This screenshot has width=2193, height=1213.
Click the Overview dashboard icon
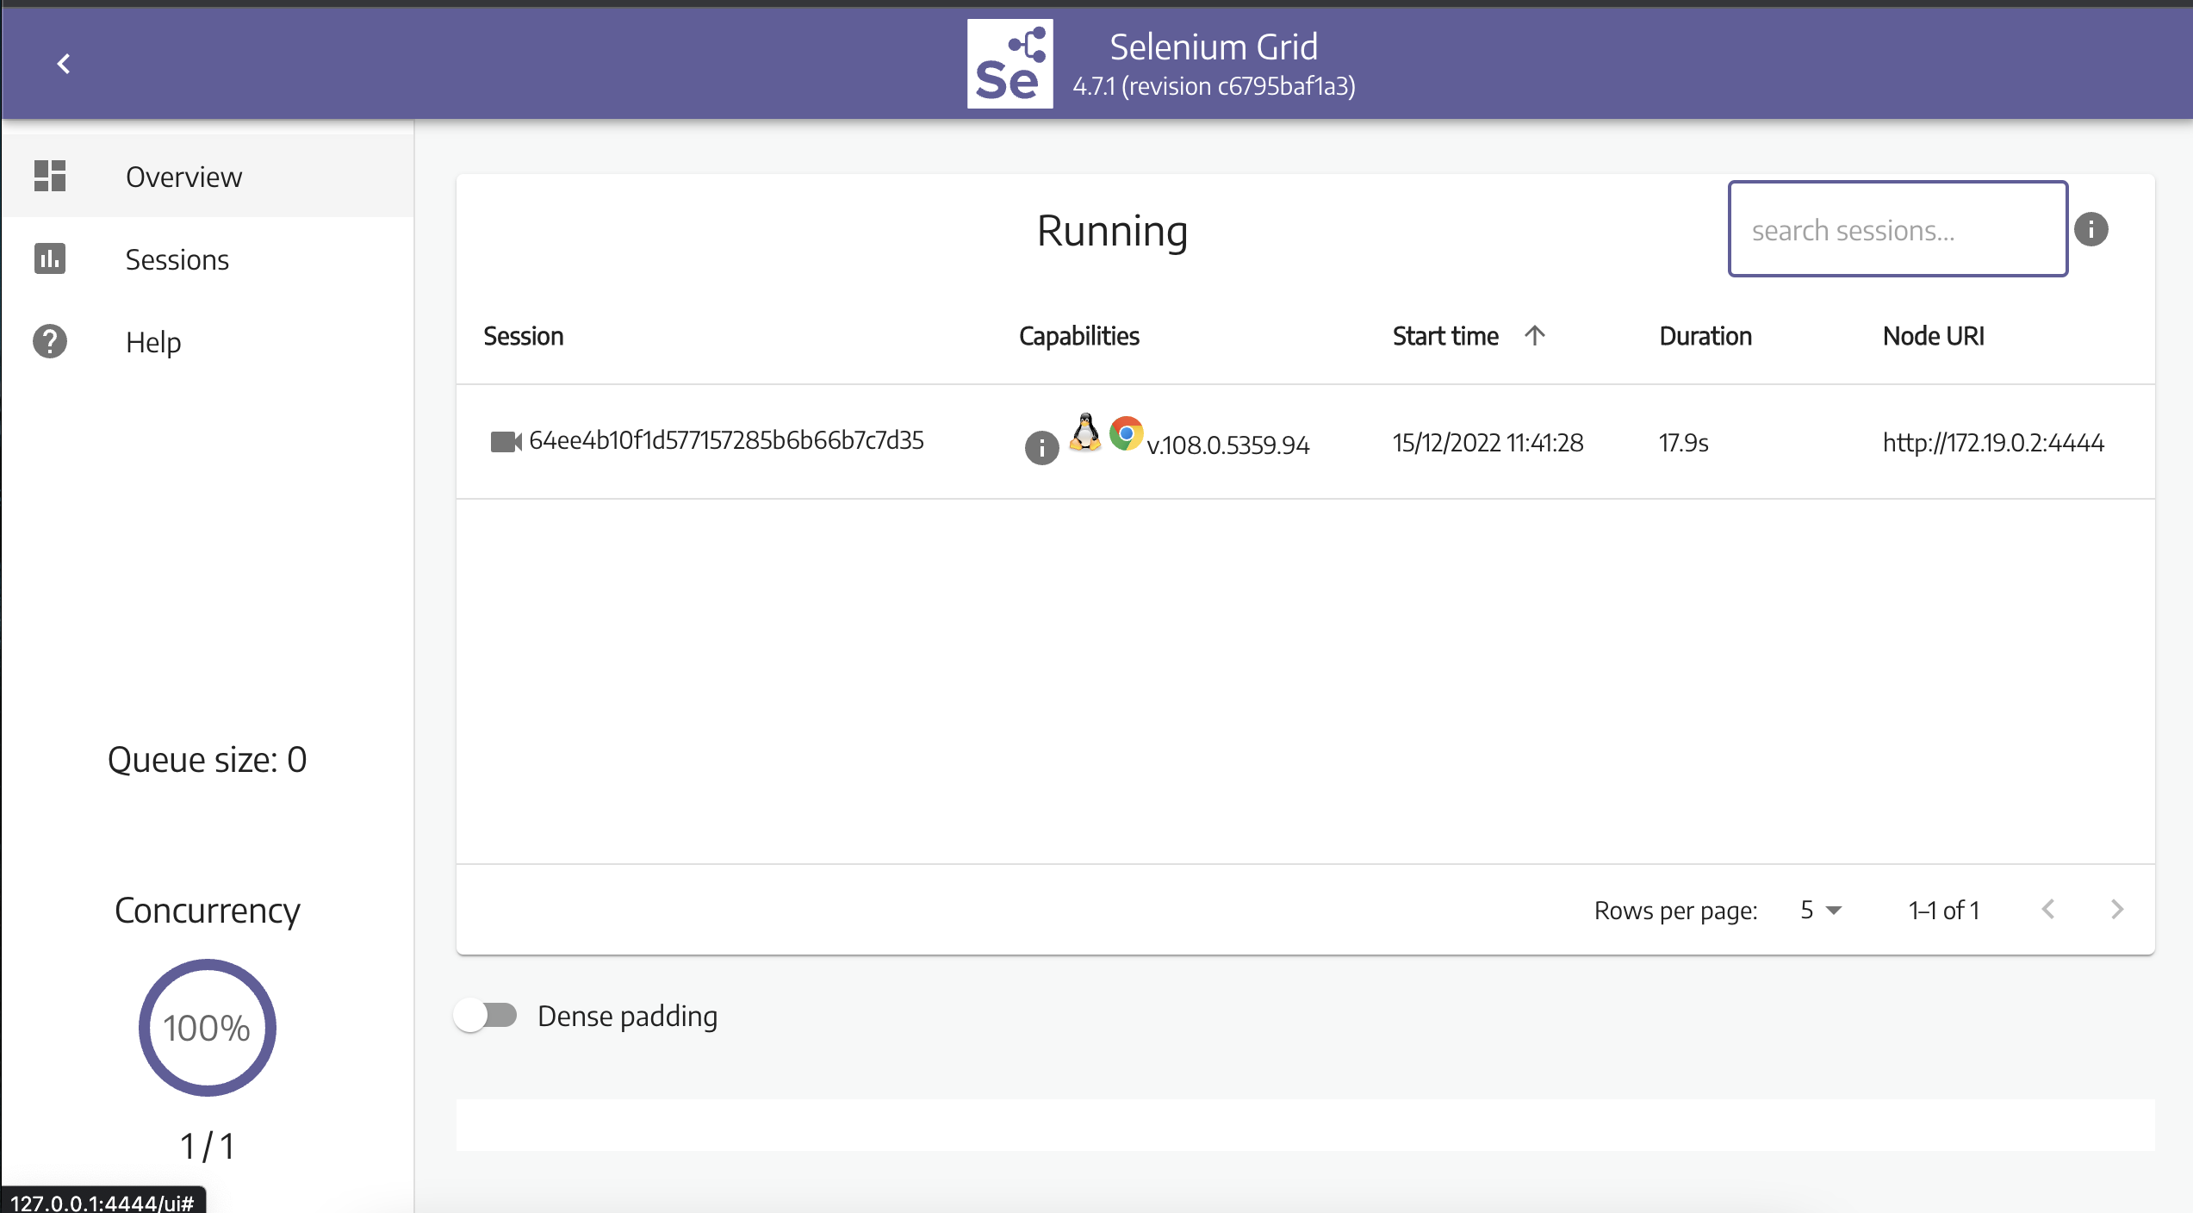point(50,176)
